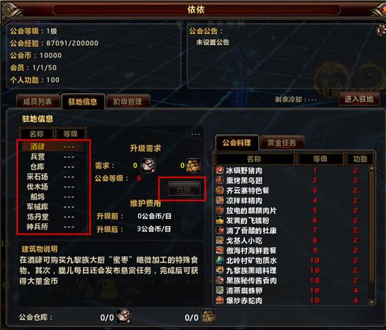
Task: Select the 发黄的飞蛾粉 food icon
Action: 220,220
